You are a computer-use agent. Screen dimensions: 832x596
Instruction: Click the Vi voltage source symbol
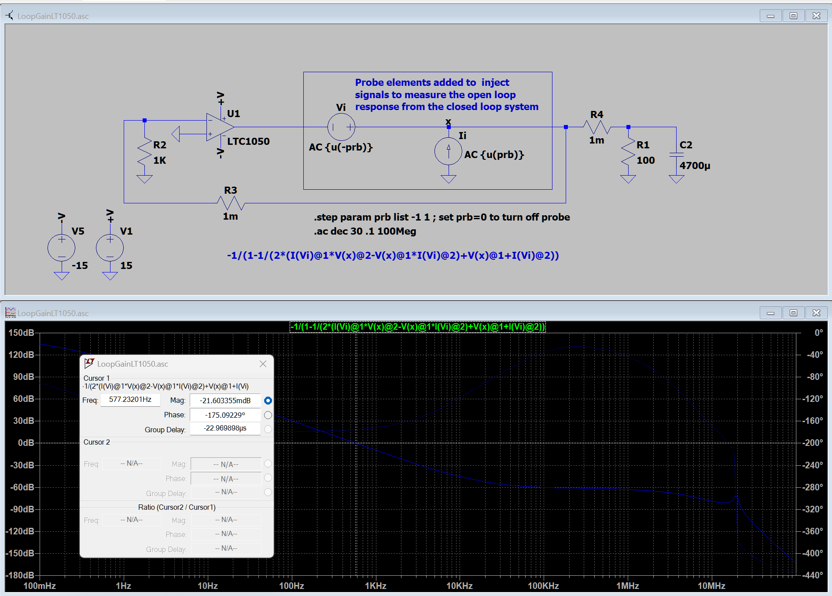[x=341, y=127]
